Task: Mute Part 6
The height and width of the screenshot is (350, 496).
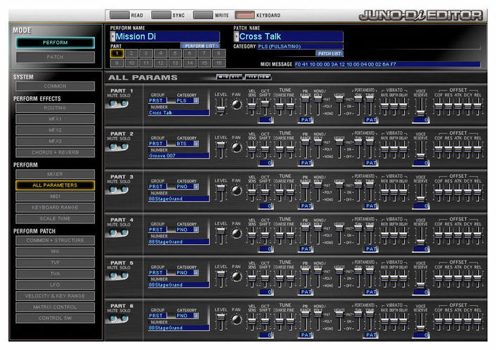Action: 113,318
